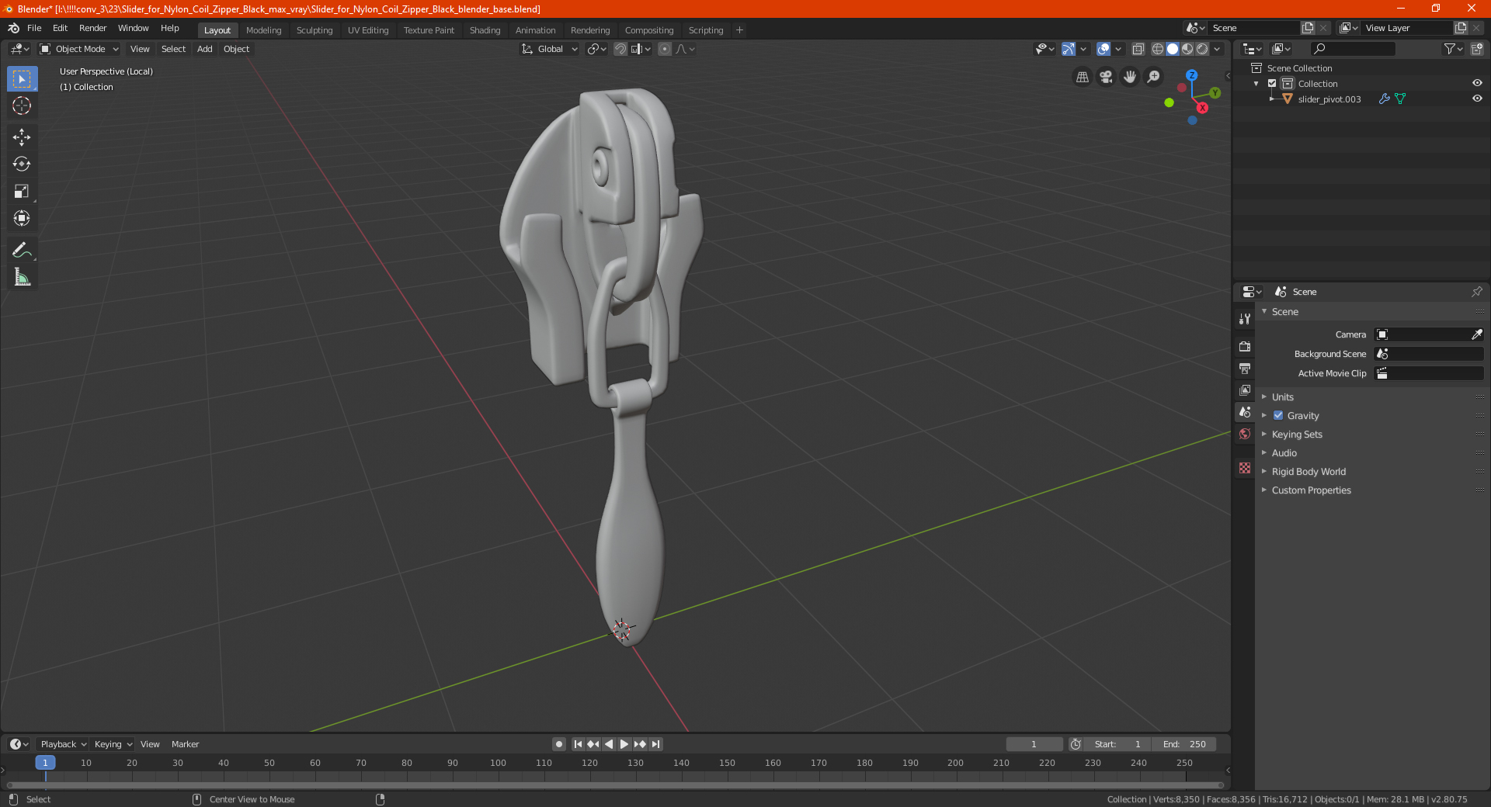1491x807 pixels.
Task: Open the View Layer properties tab
Action: (x=1245, y=390)
